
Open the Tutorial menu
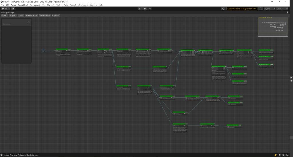pyautogui.click(x=73, y=5)
